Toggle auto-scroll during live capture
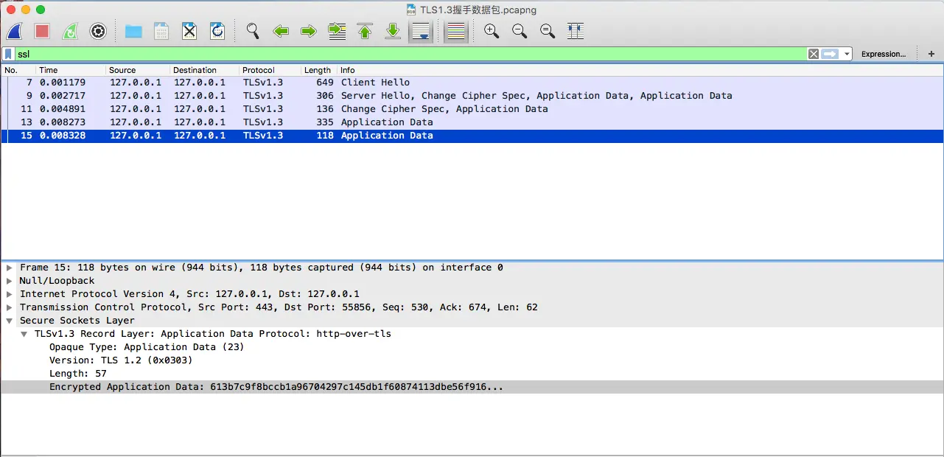 (421, 32)
